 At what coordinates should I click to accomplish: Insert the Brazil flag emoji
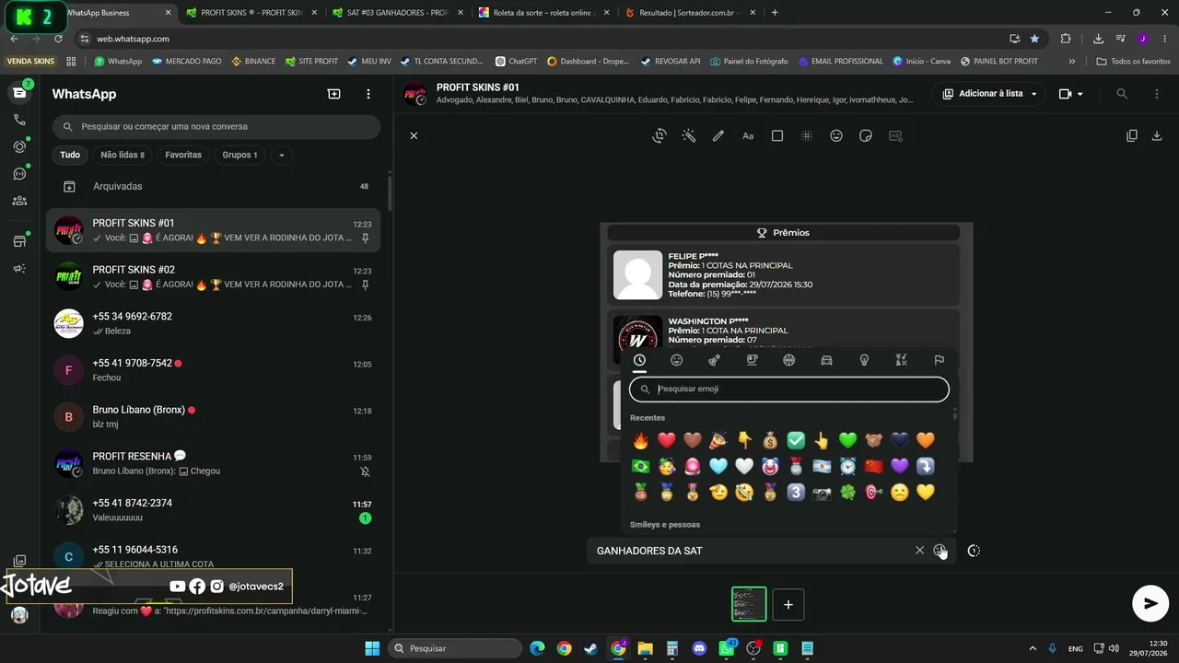tap(641, 466)
